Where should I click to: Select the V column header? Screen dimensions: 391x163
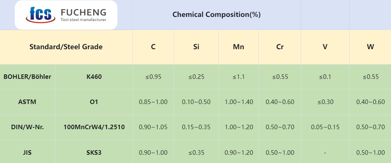tap(325, 47)
